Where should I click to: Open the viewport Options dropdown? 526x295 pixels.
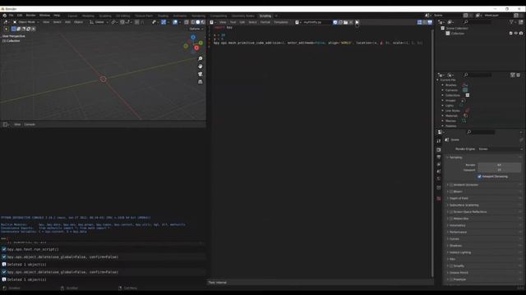[196, 29]
